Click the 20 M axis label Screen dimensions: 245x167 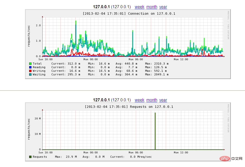pyautogui.click(x=38, y=119)
